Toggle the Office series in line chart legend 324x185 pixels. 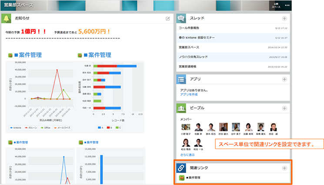click(x=46, y=128)
